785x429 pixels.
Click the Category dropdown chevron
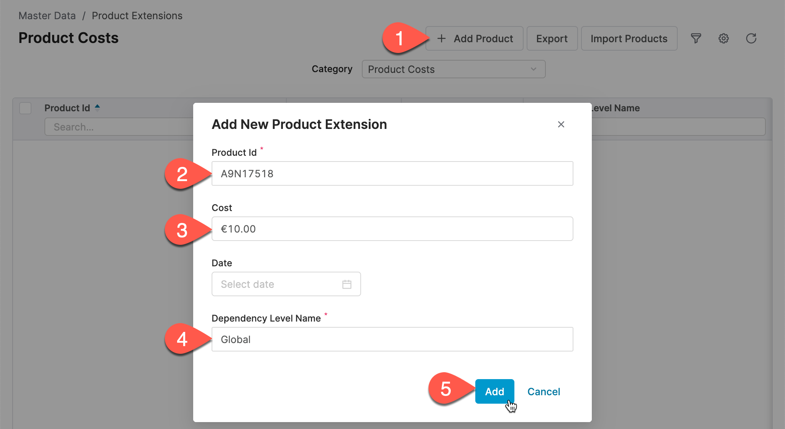pos(534,69)
